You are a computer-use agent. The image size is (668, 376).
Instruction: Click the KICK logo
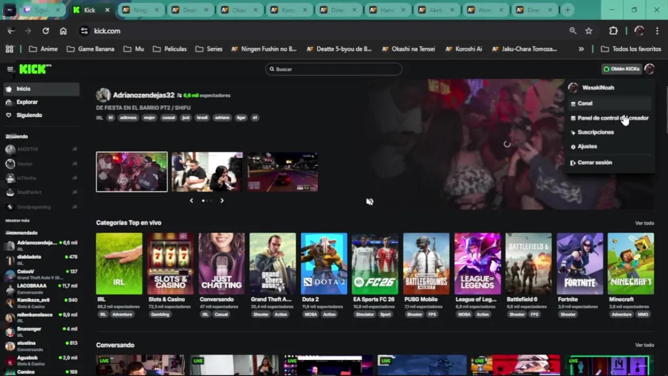tap(35, 69)
